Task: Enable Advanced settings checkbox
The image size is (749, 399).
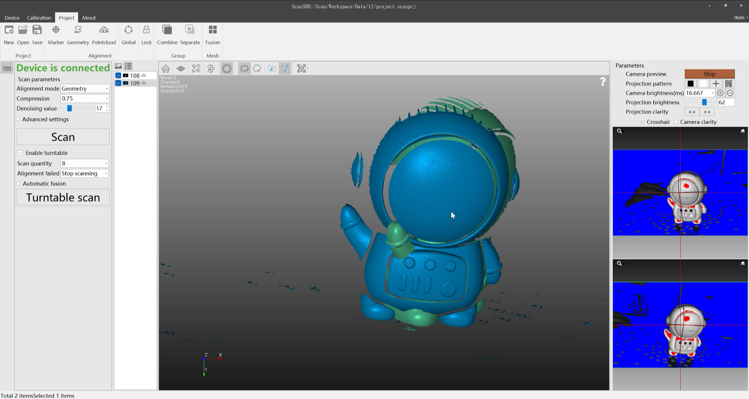Action: [18, 120]
